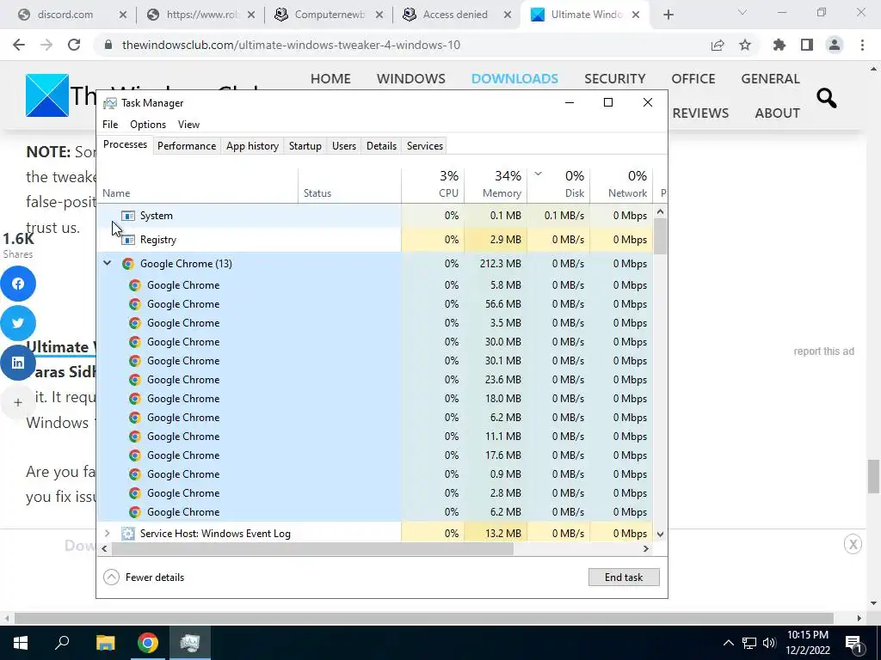Screen dimensions: 881x660
Task: Click the website search magnifier icon
Action: click(x=827, y=98)
